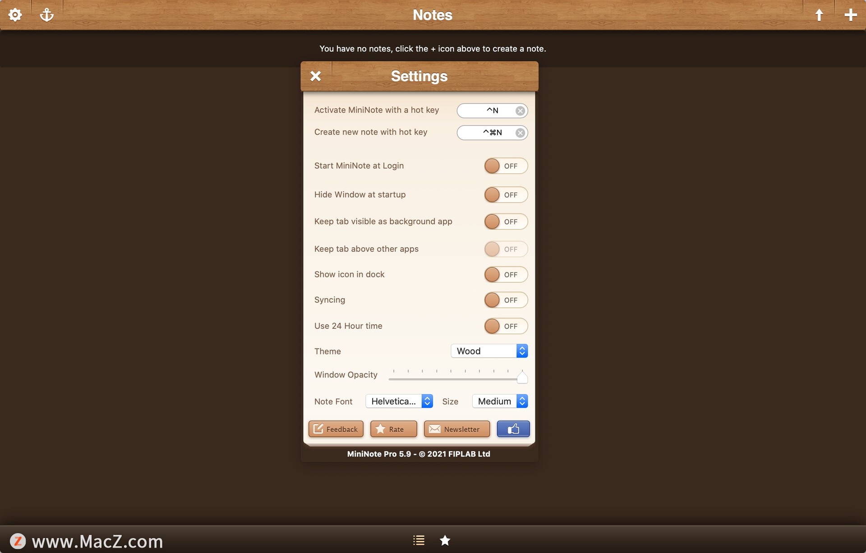Open the Size dropdown set to Medium
The image size is (866, 553).
coord(500,401)
